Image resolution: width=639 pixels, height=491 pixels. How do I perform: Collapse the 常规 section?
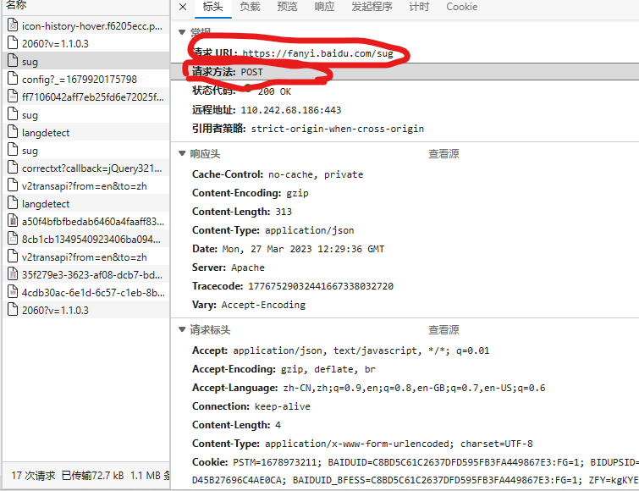click(x=182, y=32)
